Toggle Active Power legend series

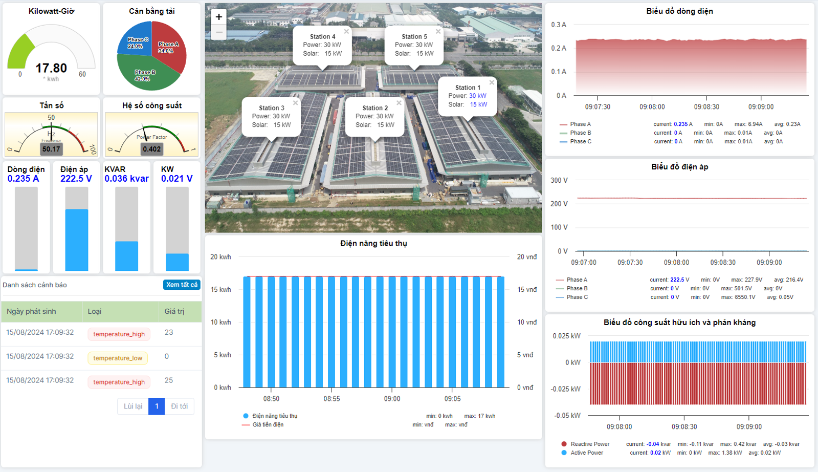(x=586, y=453)
